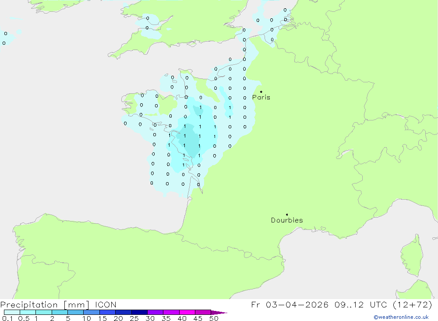Click legend tick label '45'
This screenshot has width=438, height=321.
pos(198,318)
